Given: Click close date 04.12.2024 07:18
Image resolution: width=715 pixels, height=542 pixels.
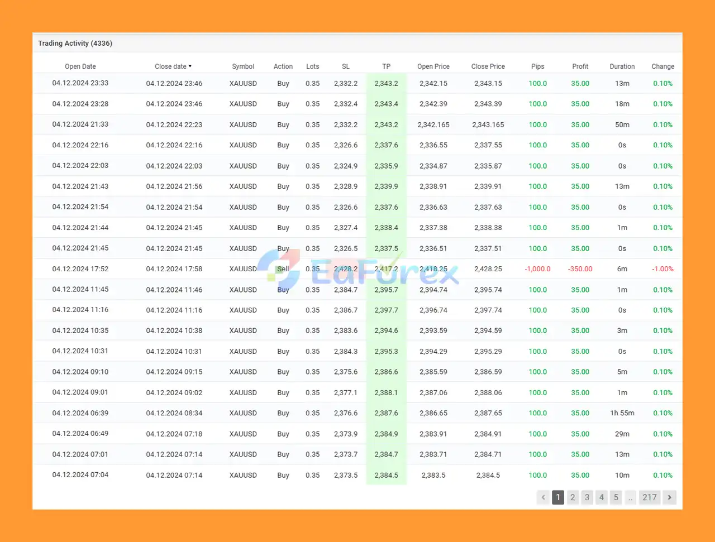Looking at the screenshot, I should pyautogui.click(x=174, y=434).
